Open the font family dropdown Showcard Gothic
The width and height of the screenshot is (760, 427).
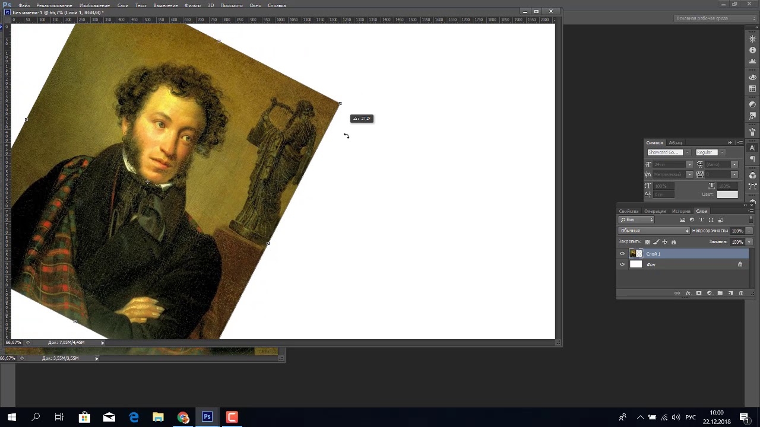click(687, 152)
